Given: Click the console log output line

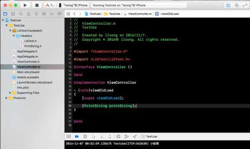Looking at the screenshot, I should (112, 144).
